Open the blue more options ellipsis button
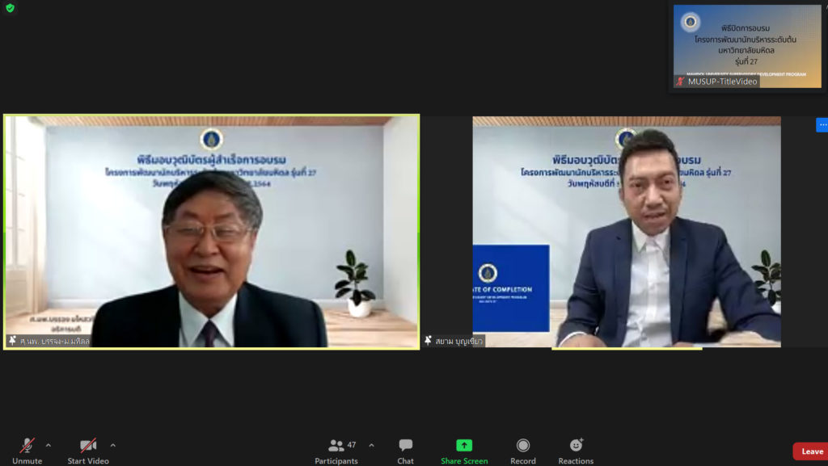Image resolution: width=828 pixels, height=466 pixels. point(822,124)
